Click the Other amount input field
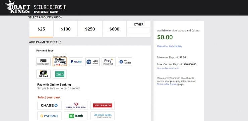Screen dimensions: 248x121 139,30
